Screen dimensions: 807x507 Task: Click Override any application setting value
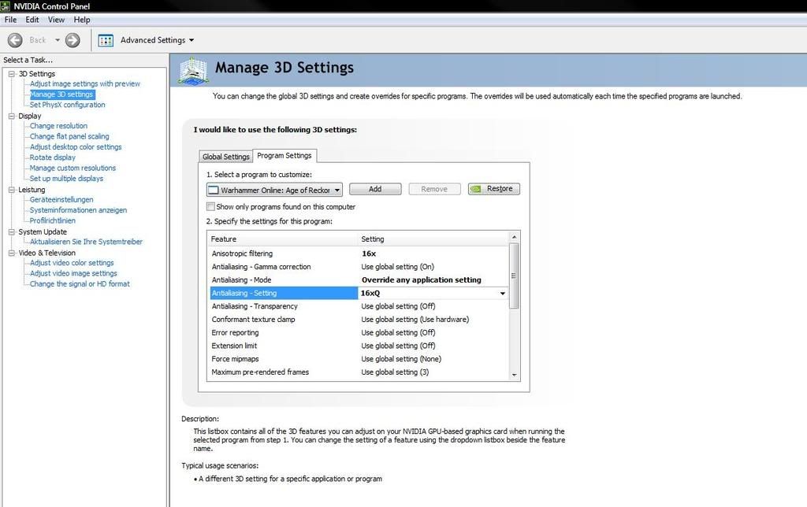tap(422, 280)
